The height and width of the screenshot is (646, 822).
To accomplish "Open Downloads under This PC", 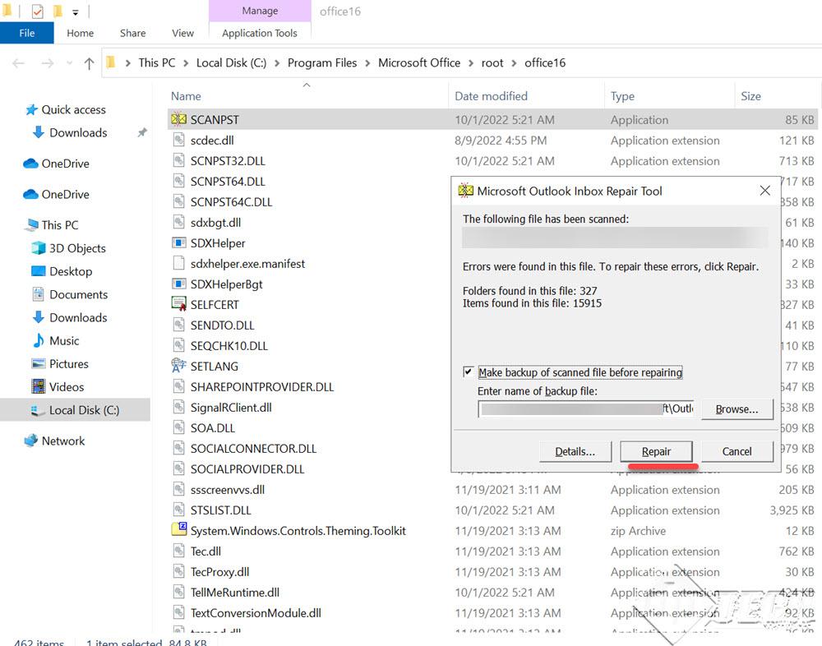I will tap(78, 317).
